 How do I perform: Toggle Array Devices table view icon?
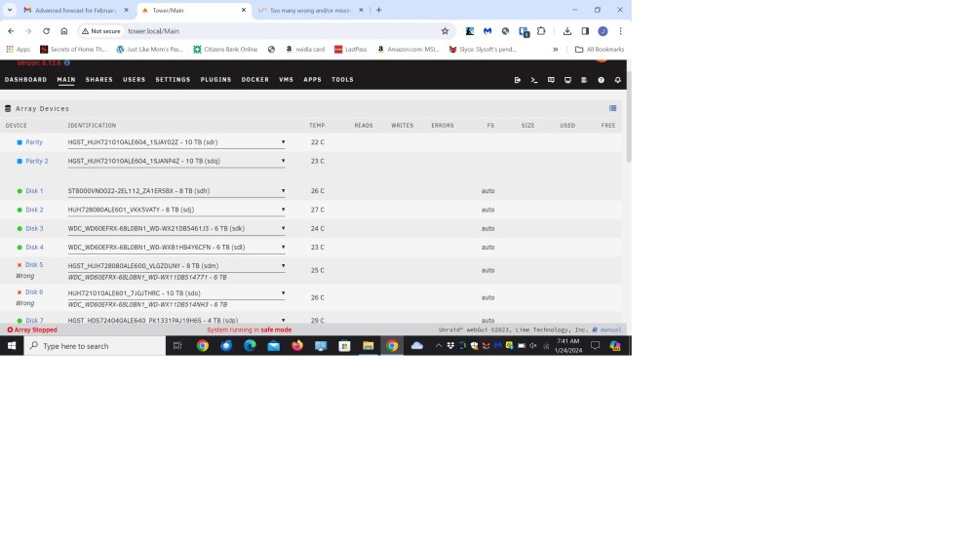[x=612, y=108]
